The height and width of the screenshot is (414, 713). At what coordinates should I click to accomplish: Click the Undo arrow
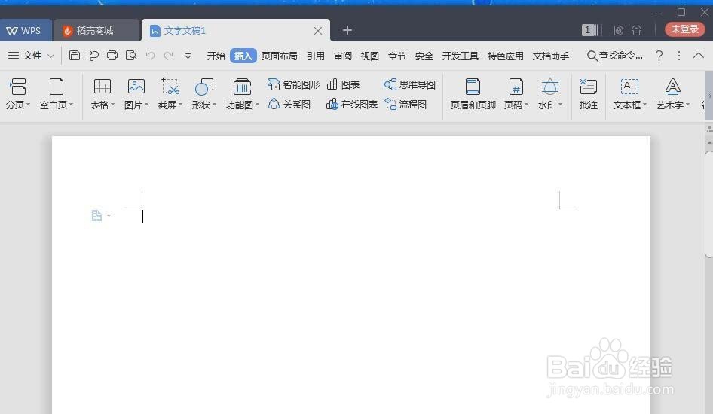[x=150, y=56]
